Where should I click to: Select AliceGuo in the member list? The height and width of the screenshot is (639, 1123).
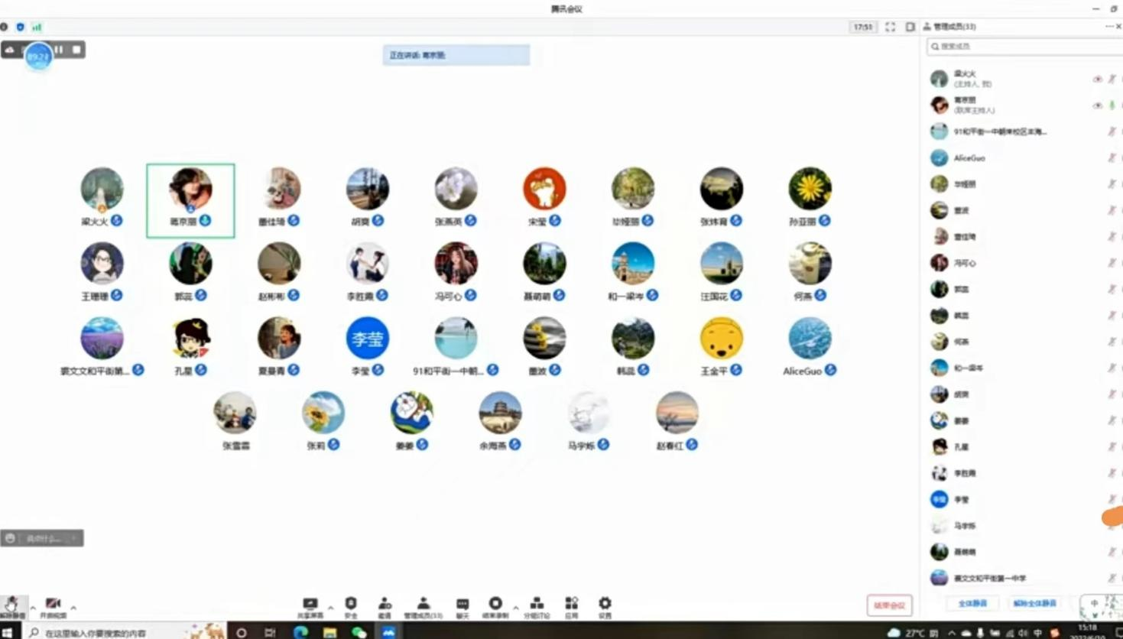[x=969, y=158]
